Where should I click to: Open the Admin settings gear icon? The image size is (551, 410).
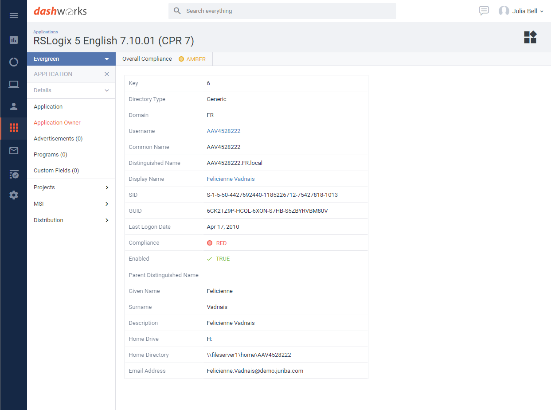point(14,195)
